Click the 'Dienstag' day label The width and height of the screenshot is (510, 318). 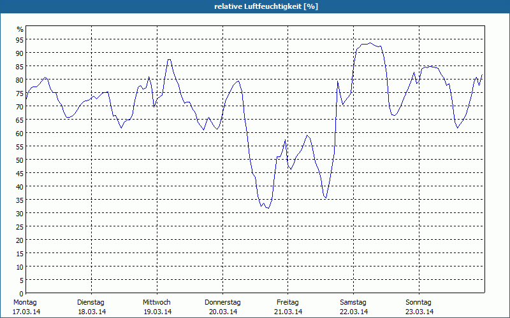(91, 302)
